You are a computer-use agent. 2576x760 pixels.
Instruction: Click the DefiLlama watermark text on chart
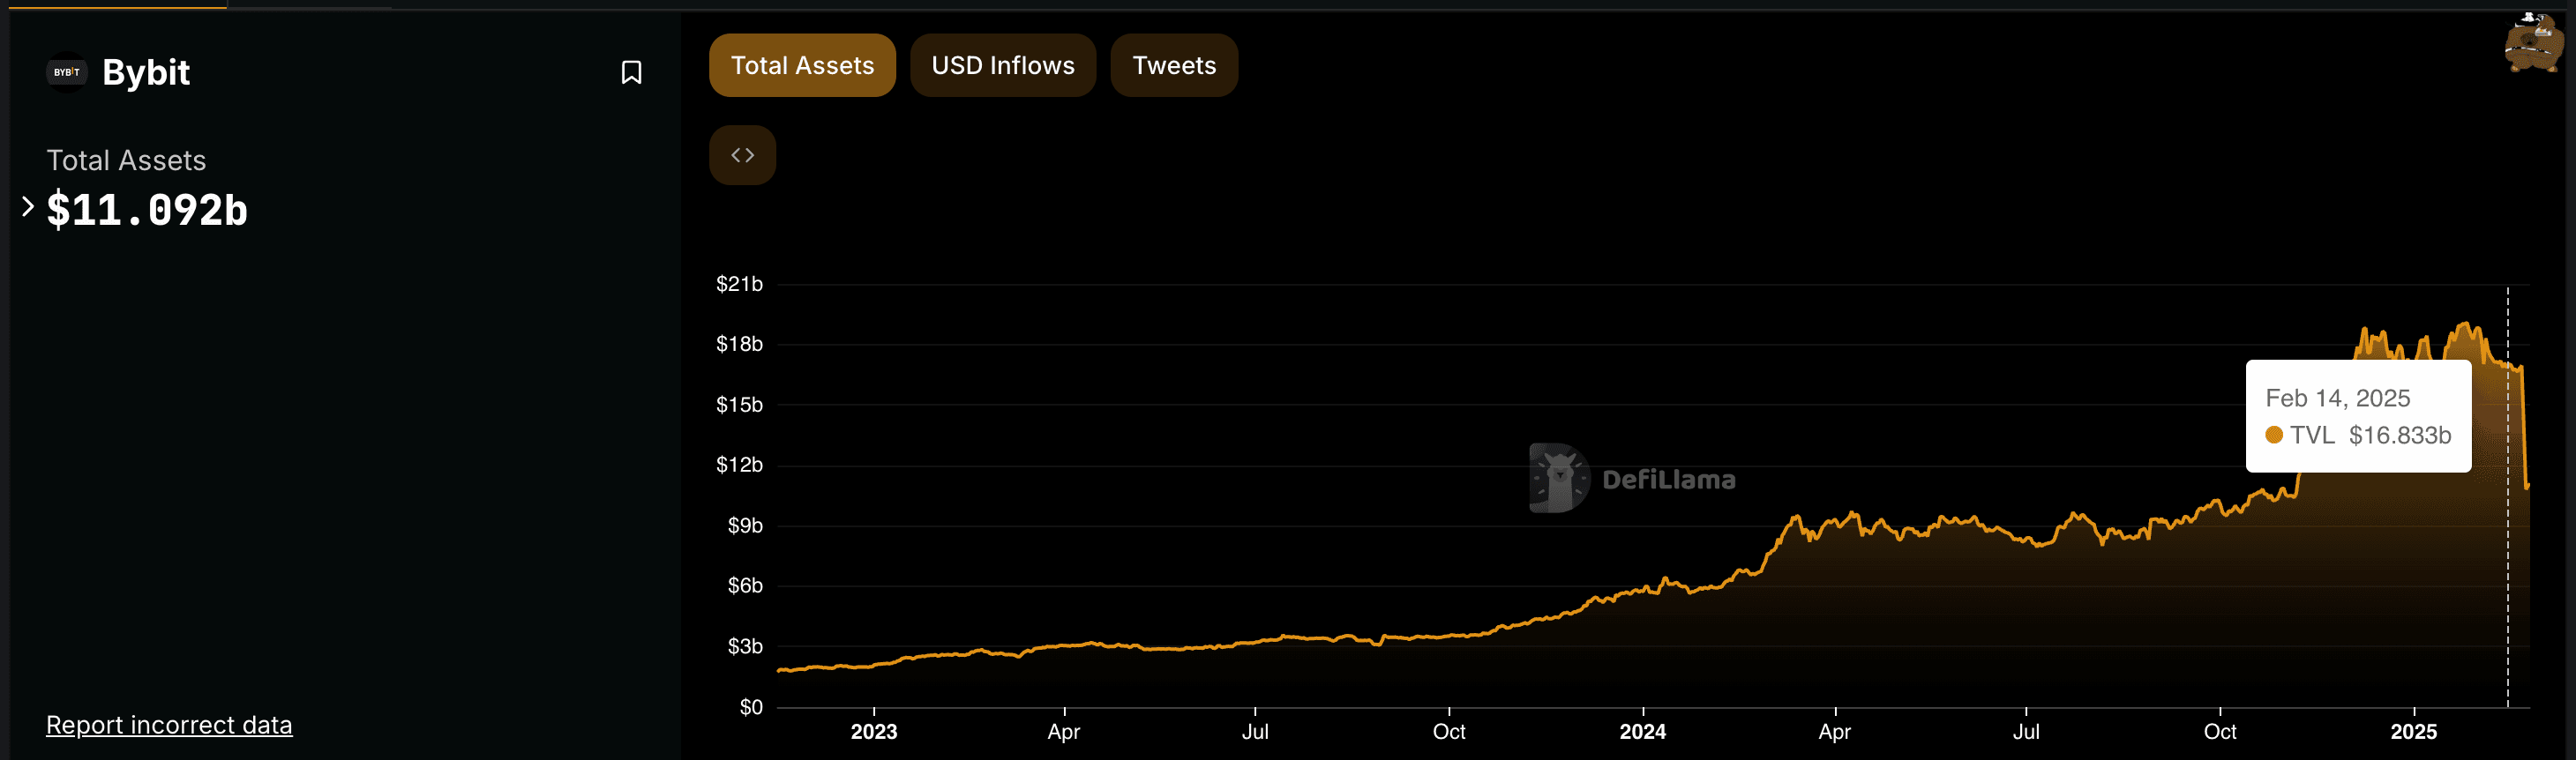pyautogui.click(x=1668, y=480)
